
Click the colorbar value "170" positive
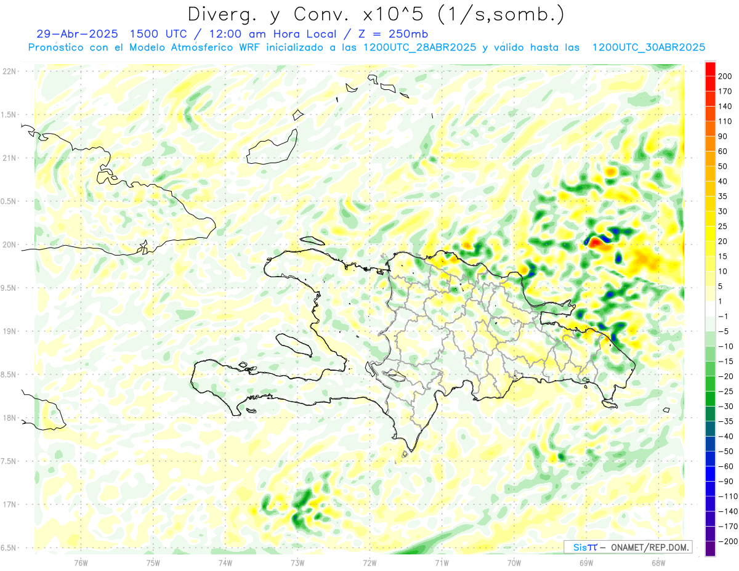725,91
